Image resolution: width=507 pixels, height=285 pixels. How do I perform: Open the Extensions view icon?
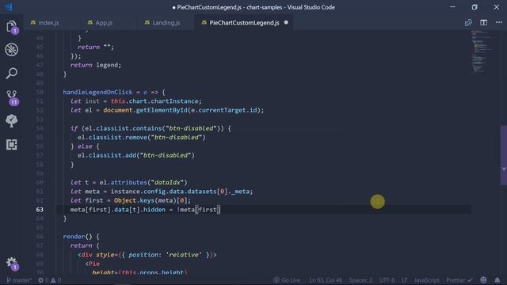point(12,144)
